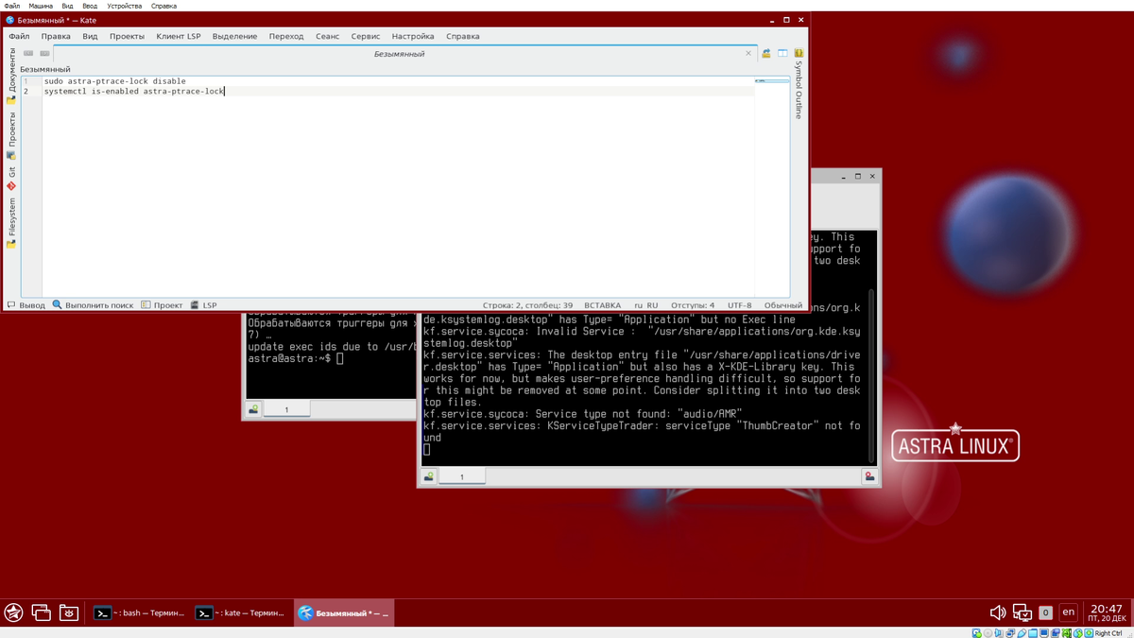This screenshot has height=638, width=1134.
Task: Open the Клиент LSP menu
Action: point(179,36)
